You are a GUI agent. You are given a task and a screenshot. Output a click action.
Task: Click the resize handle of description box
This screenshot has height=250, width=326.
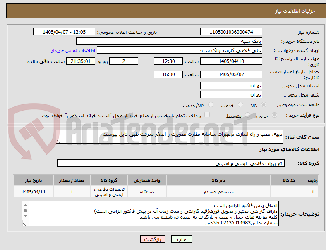pyautogui.click(x=58, y=142)
